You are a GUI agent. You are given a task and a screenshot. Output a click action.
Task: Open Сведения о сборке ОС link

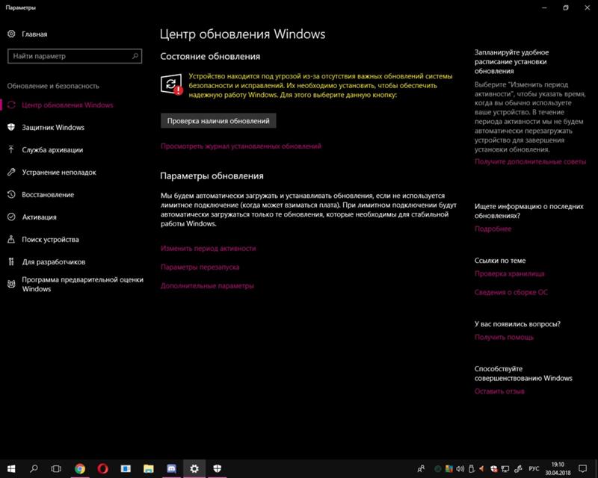pos(511,292)
